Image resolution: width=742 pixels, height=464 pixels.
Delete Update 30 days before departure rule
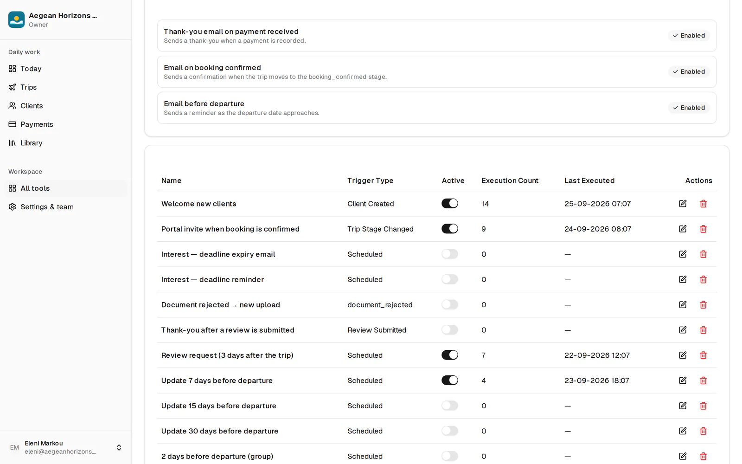pos(703,431)
